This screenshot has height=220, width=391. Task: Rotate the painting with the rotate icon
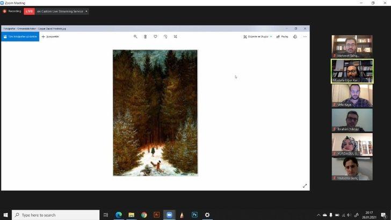click(x=165, y=36)
